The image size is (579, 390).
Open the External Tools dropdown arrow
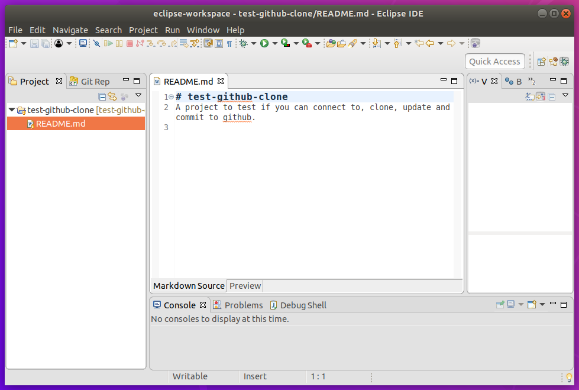pyautogui.click(x=317, y=43)
